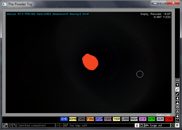The image size is (182, 130).
Task: Select the BOMB element
Action: coord(73,119)
